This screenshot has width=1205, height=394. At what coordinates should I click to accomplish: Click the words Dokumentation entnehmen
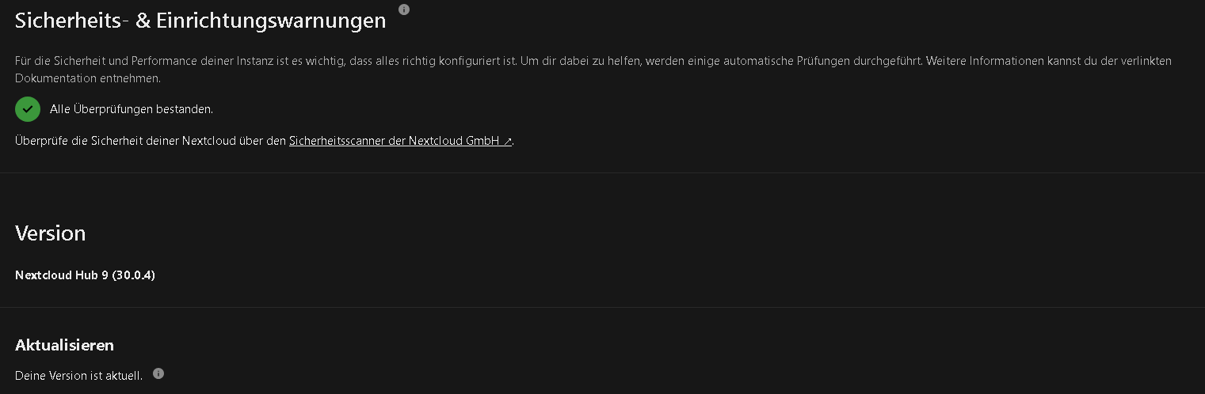coord(88,78)
